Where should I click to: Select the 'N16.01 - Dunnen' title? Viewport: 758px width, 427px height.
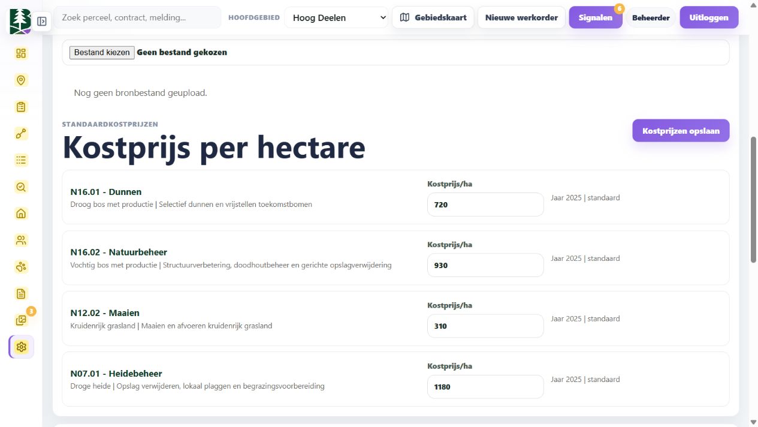pos(106,192)
